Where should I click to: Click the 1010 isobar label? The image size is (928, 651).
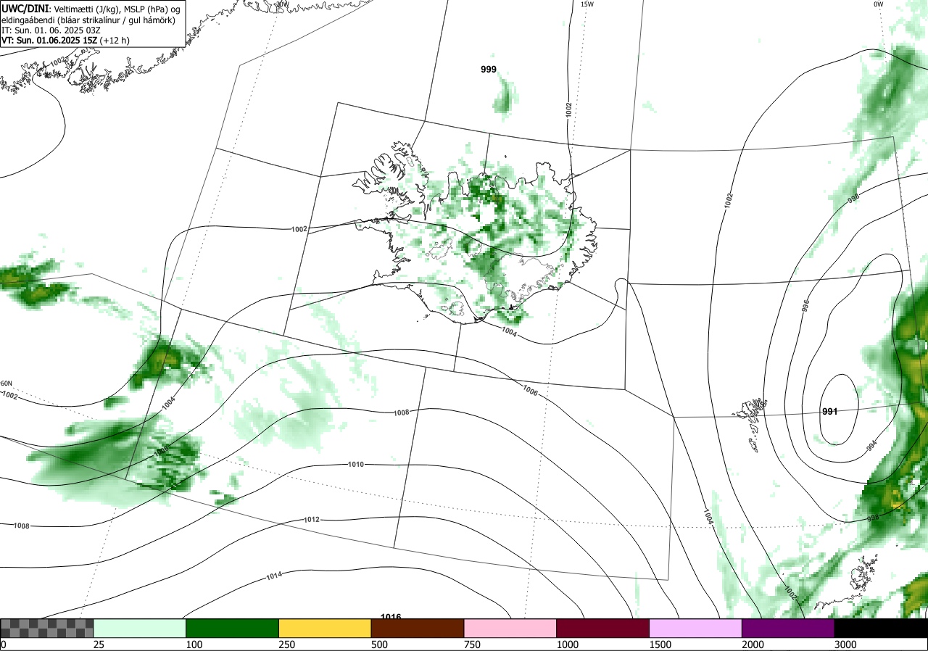[356, 464]
